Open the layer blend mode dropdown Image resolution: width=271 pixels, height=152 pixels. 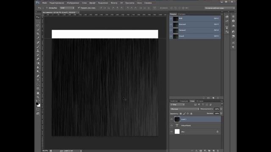(185, 109)
